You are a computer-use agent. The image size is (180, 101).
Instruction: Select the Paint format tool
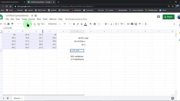(x=12, y=24)
